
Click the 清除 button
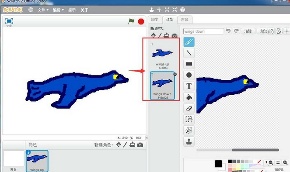click(x=248, y=31)
